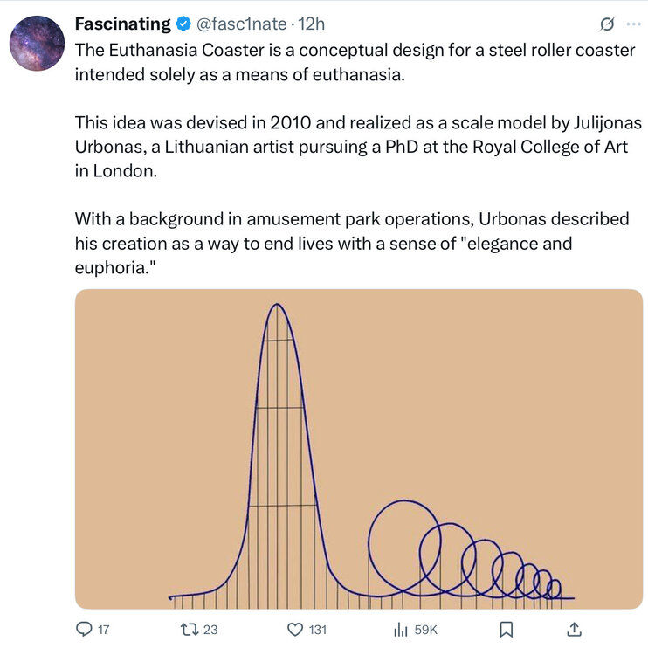Click the reply count 17
This screenshot has height=655, width=648.
point(103,629)
